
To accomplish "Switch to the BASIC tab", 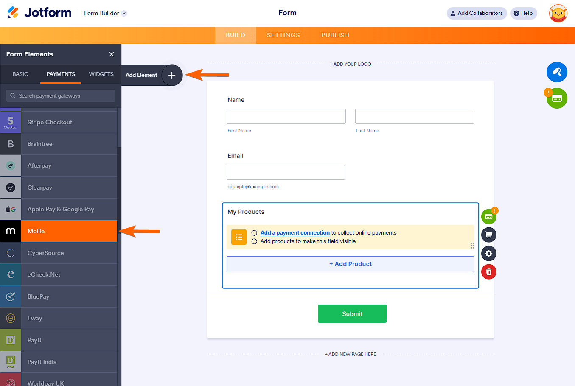I will (20, 74).
